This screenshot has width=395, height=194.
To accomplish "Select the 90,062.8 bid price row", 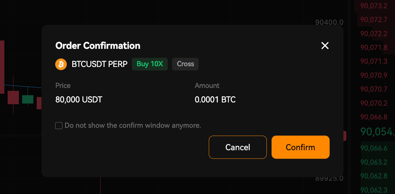I will (374, 176).
